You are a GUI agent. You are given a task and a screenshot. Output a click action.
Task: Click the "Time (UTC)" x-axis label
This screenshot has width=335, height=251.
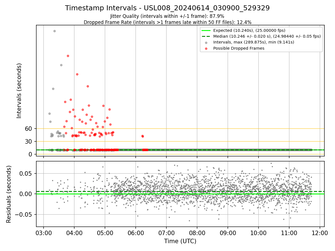tap(180, 241)
